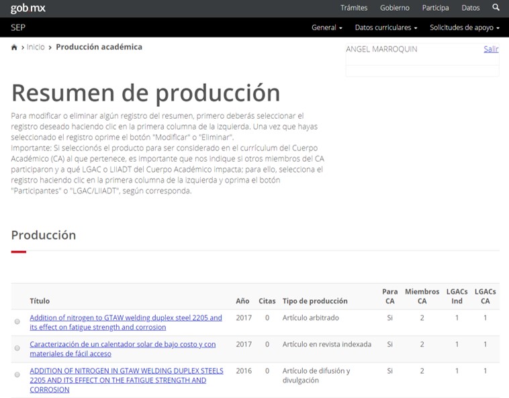Expand Solicitudes de apoyo menu
Image resolution: width=509 pixels, height=398 pixels.
tap(465, 28)
